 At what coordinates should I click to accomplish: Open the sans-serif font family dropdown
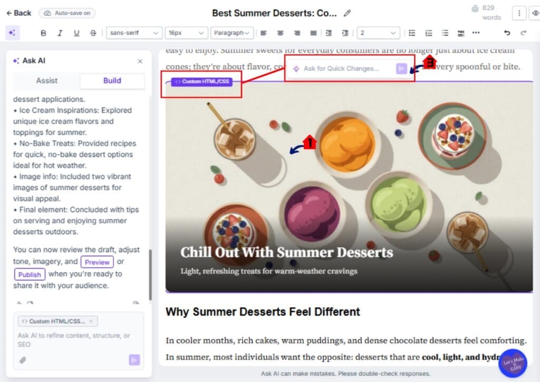(x=134, y=33)
